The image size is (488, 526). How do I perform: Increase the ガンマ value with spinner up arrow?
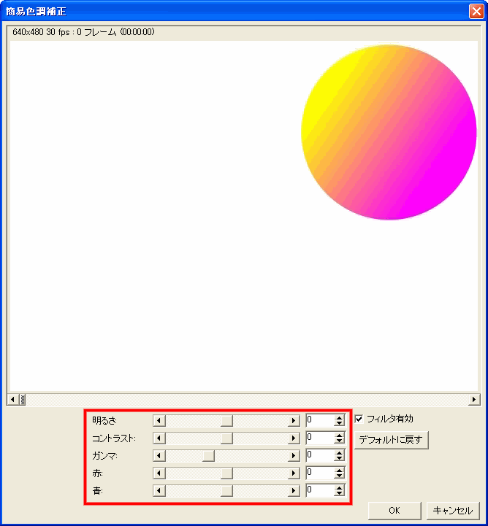coord(339,452)
